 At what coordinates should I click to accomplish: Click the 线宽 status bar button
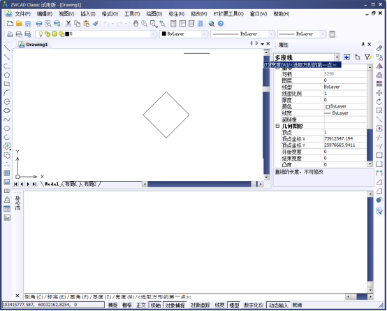click(219, 305)
